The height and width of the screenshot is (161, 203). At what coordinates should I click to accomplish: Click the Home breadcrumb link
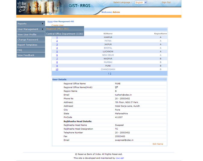50,21
